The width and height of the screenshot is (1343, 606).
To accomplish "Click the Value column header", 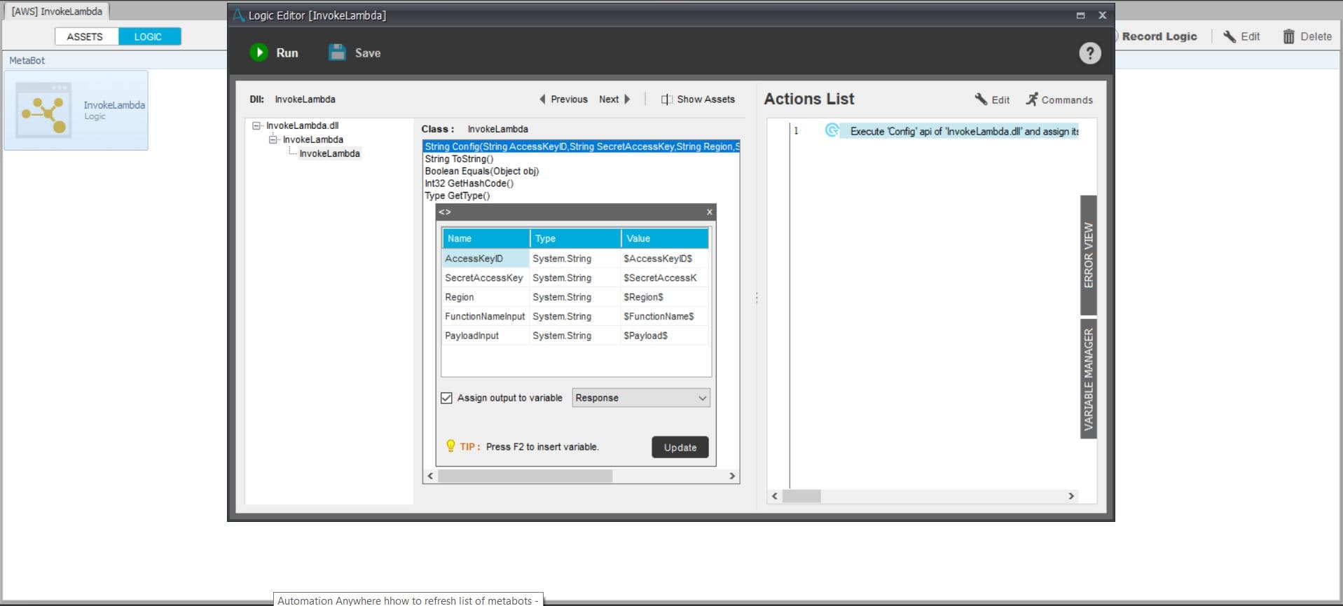I will point(665,238).
